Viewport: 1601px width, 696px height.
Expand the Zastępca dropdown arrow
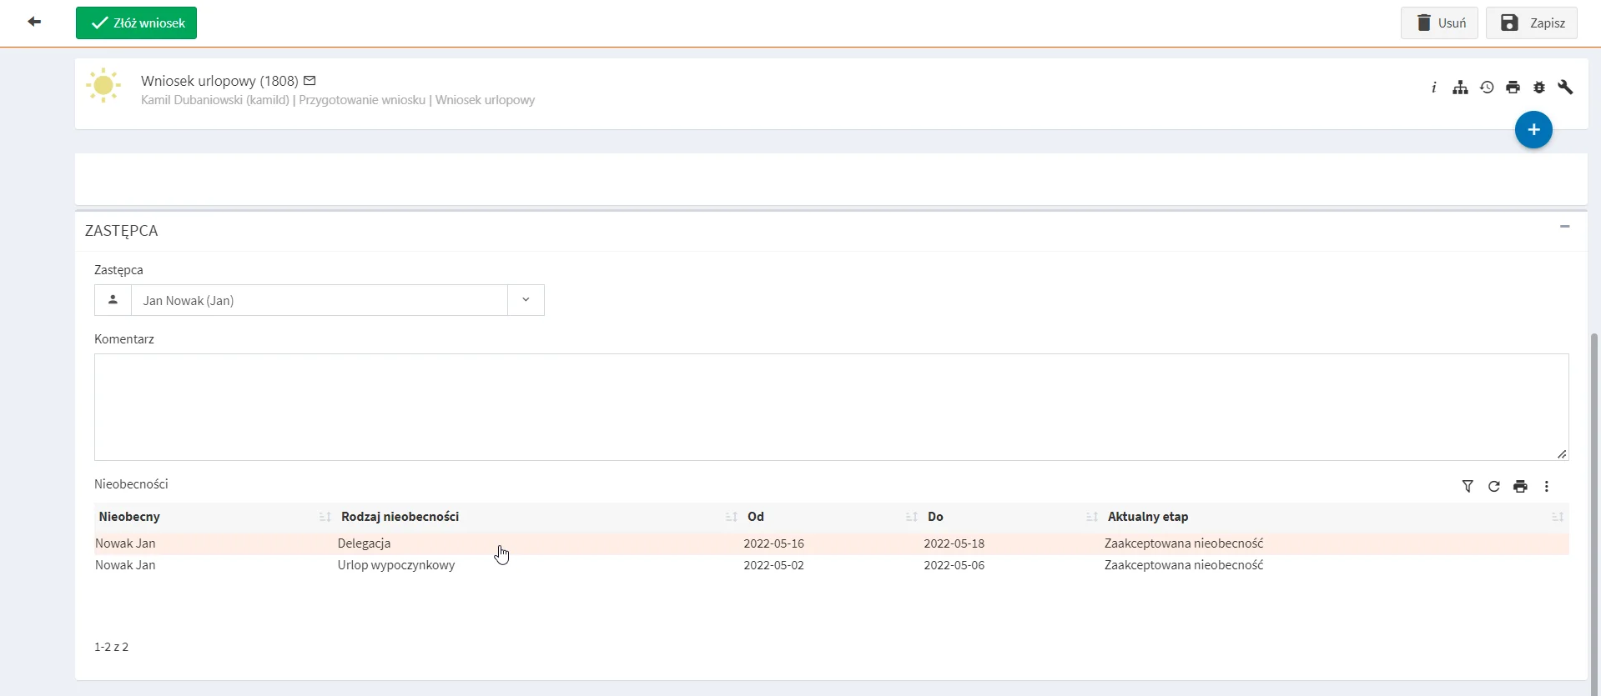526,300
